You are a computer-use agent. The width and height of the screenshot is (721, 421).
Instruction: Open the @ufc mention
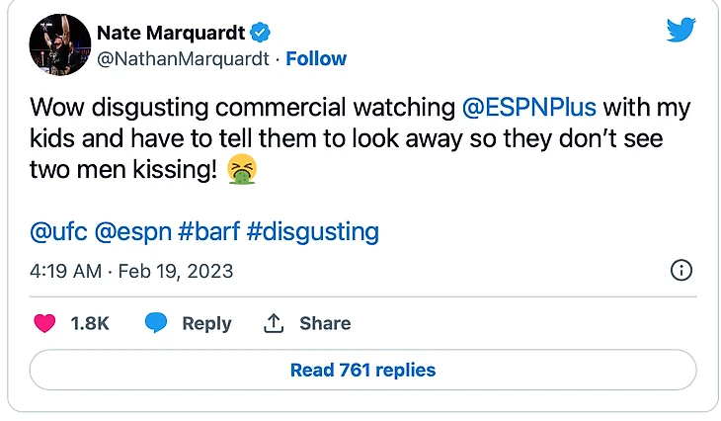coord(59,232)
